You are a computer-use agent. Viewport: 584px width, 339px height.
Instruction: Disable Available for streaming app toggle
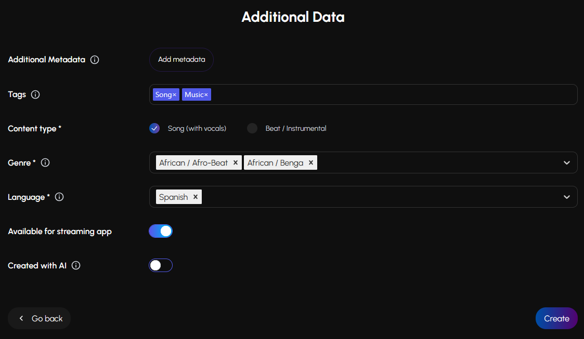(161, 231)
